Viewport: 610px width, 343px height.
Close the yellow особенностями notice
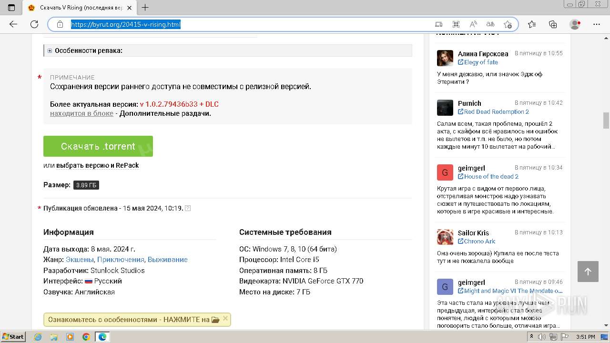click(225, 318)
